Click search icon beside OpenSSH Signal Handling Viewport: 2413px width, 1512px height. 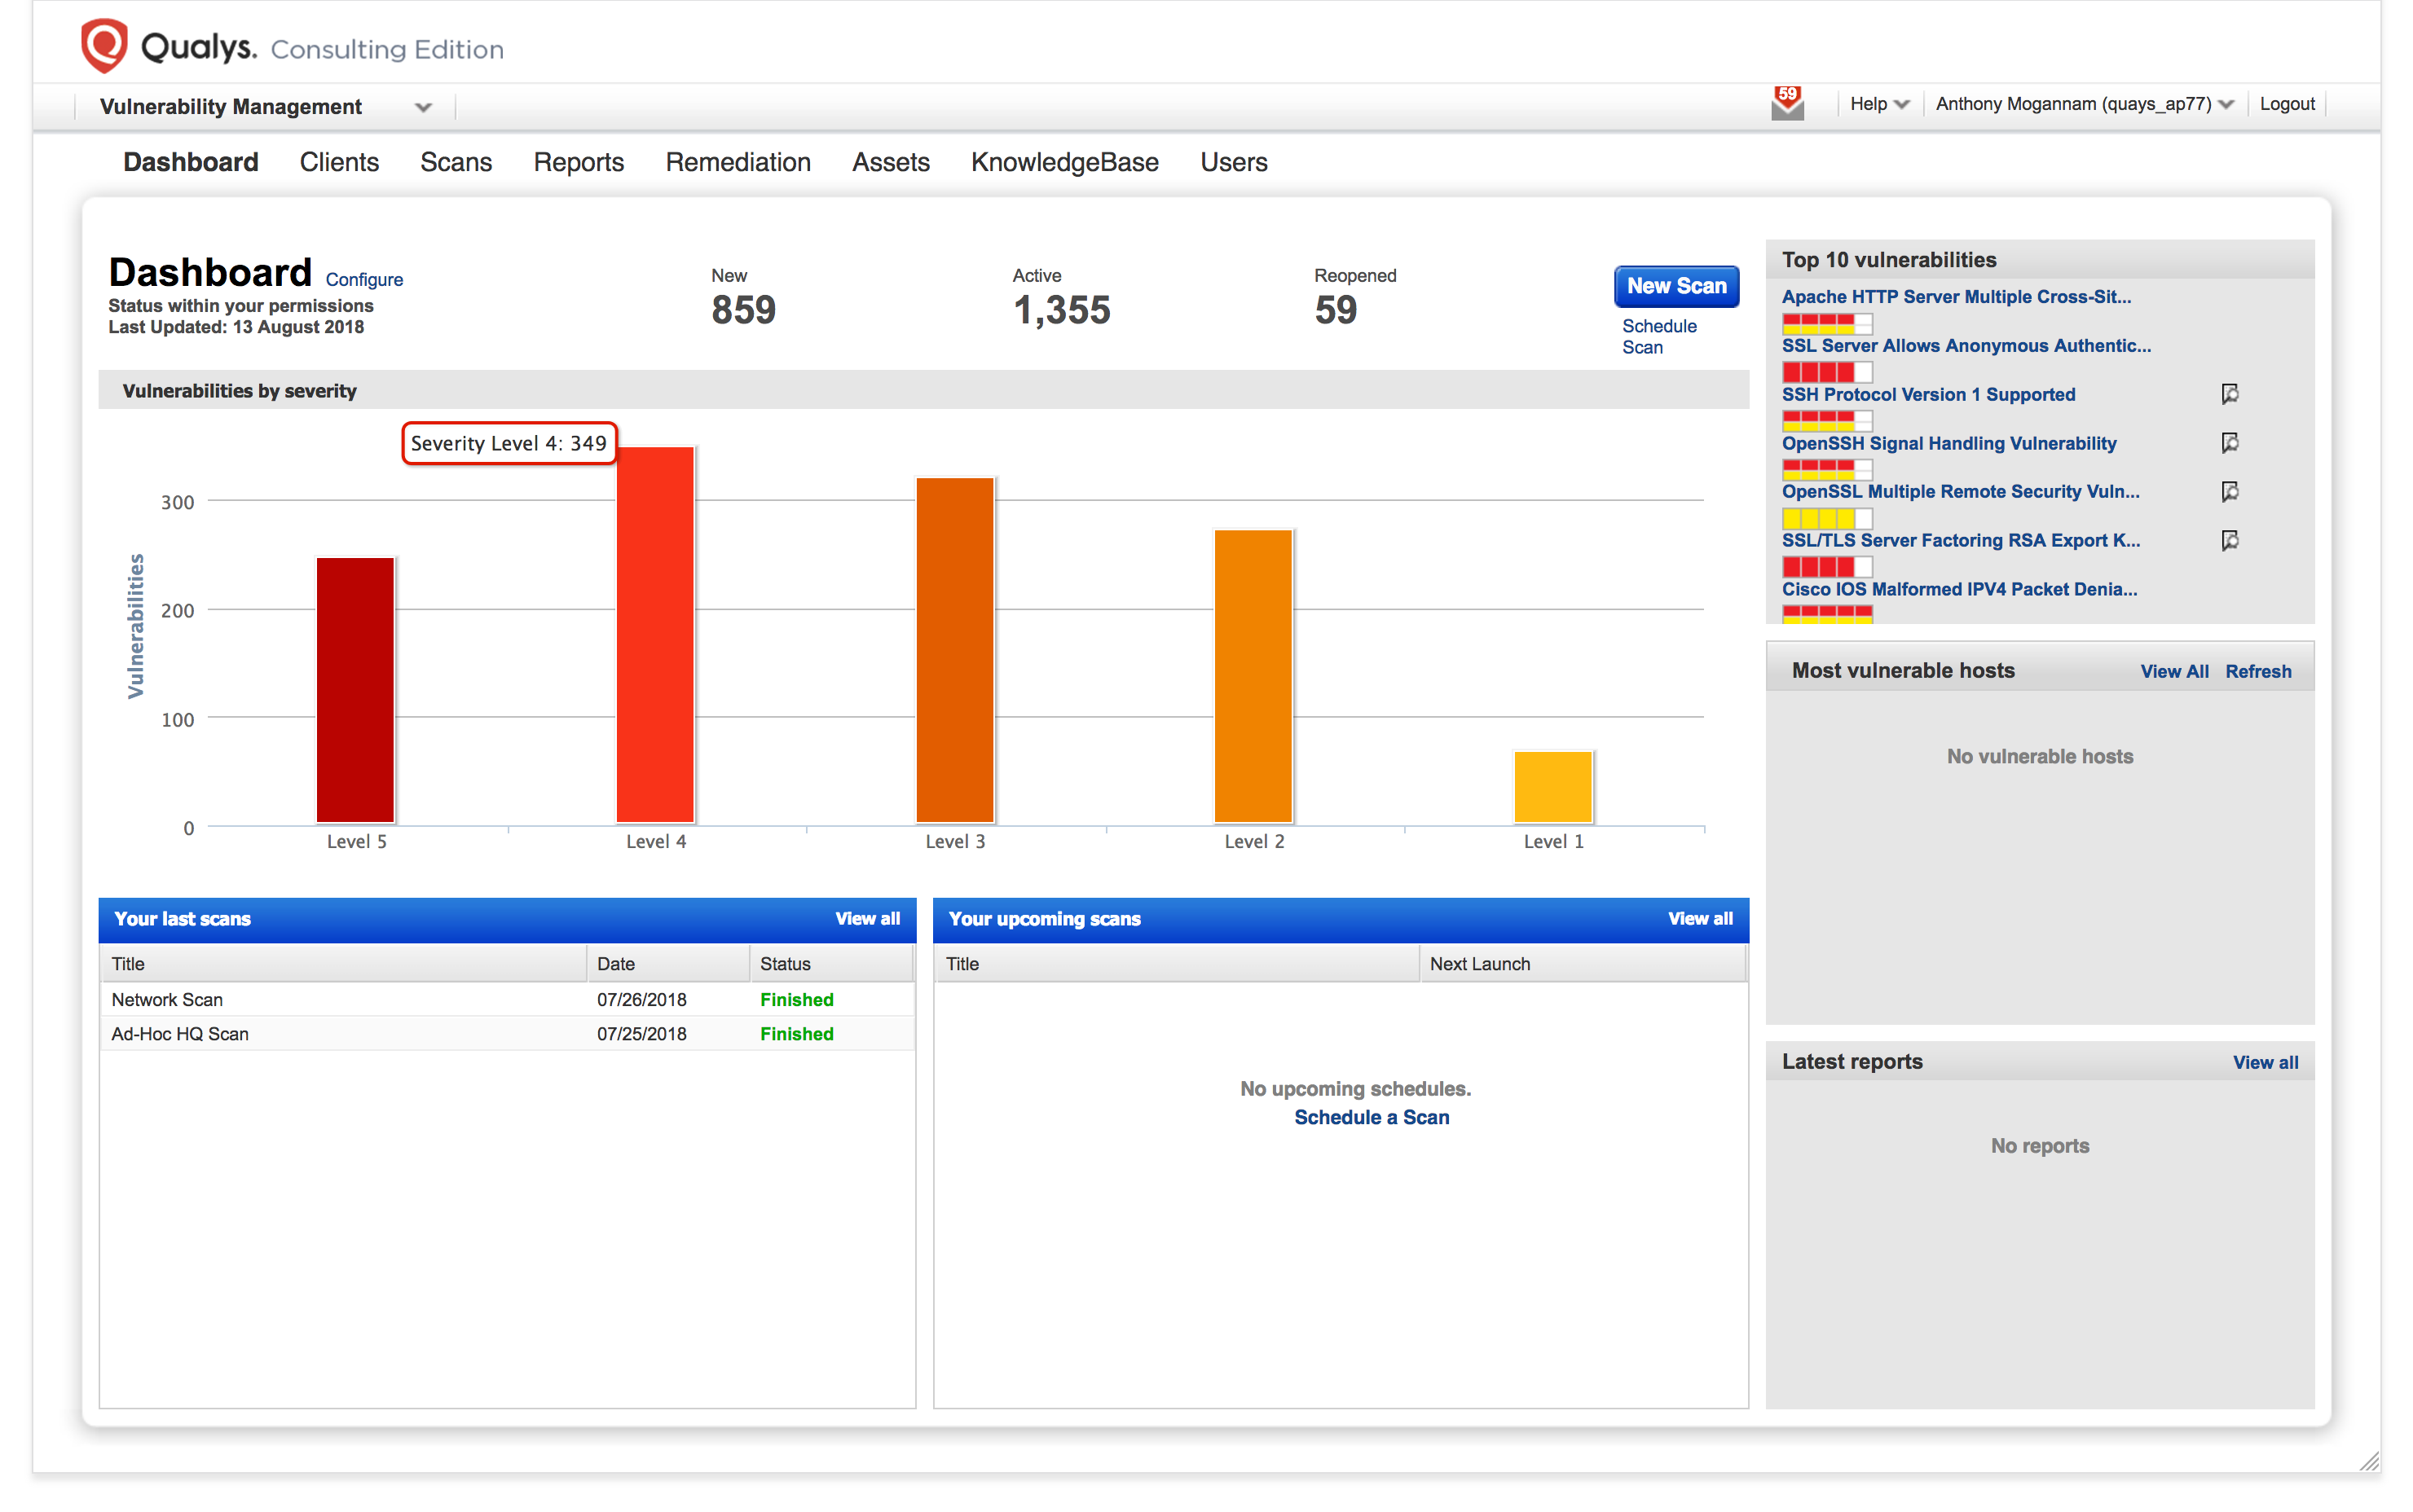coord(2229,443)
